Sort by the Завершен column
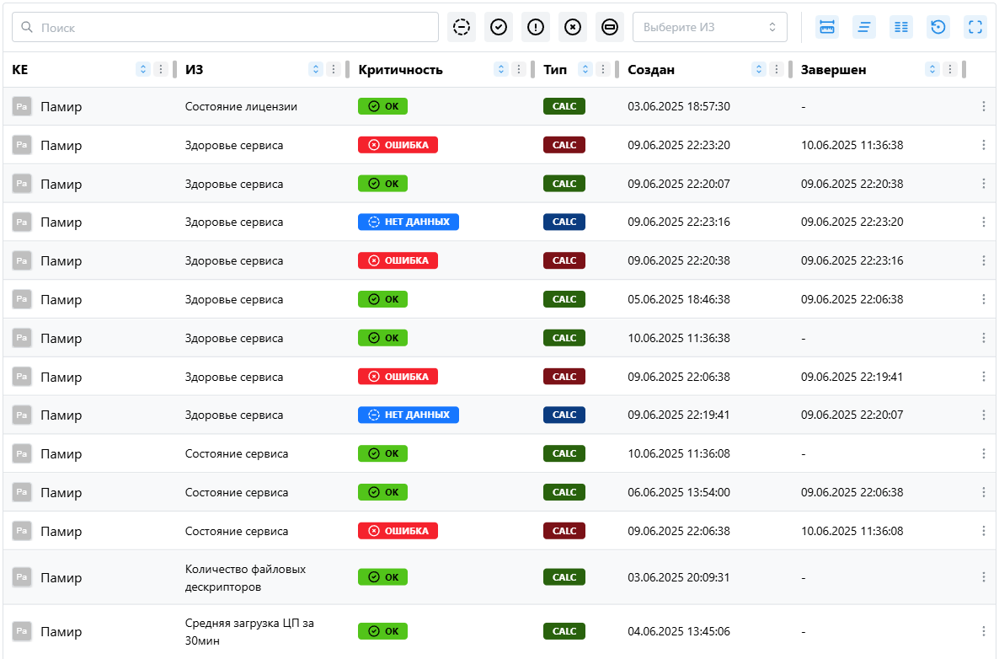Screen dimensions: 999x659 tap(932, 69)
